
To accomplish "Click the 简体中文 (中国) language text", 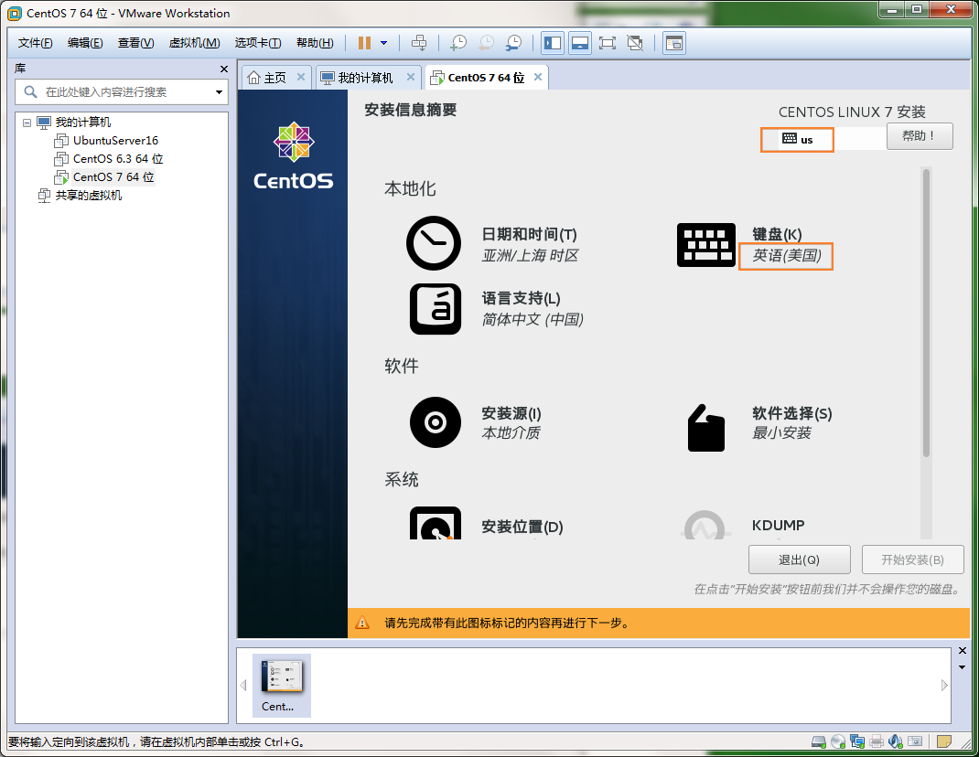I will [x=532, y=319].
